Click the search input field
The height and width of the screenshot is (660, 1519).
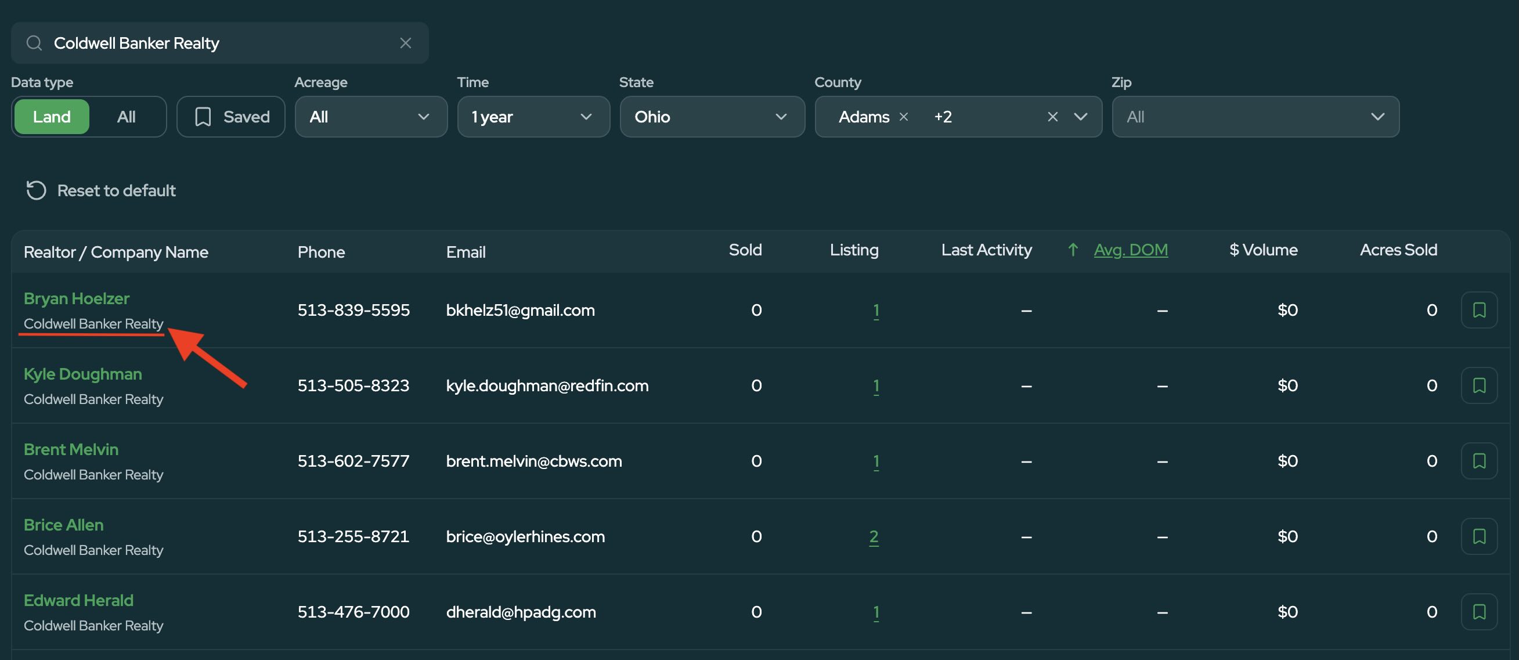[x=219, y=43]
